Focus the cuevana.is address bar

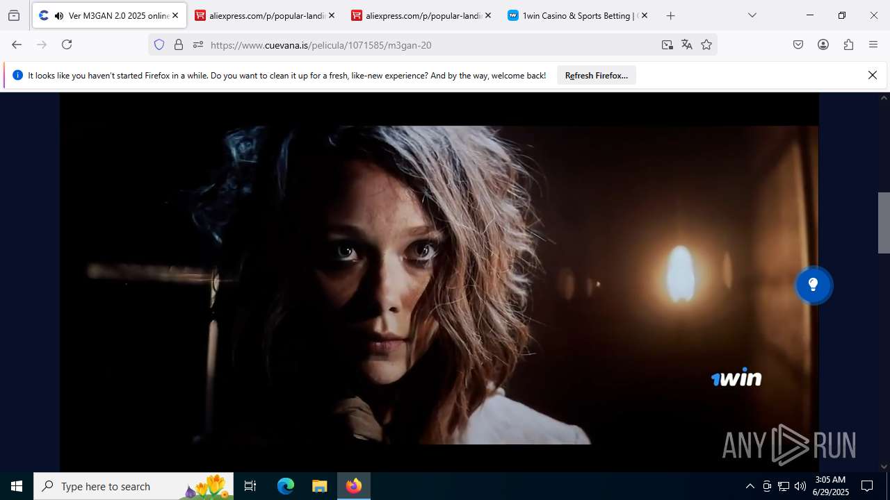click(431, 44)
